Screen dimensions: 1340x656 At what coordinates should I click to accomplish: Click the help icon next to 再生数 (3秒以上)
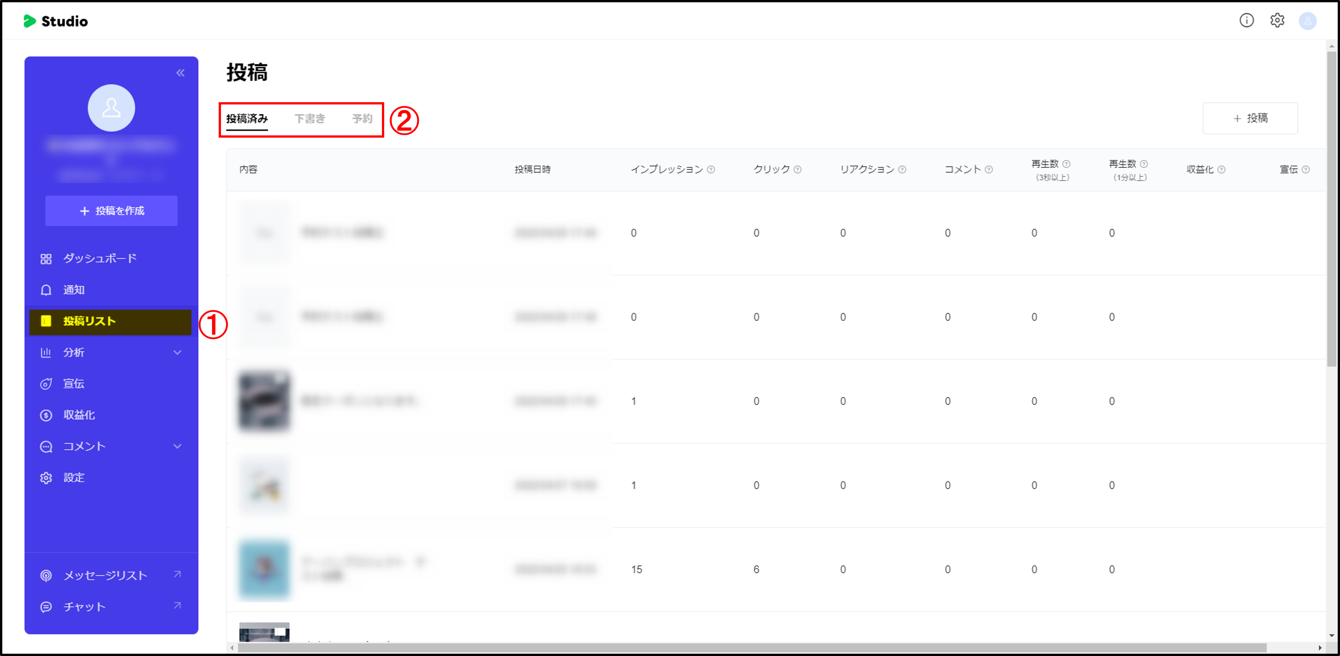coord(1066,164)
